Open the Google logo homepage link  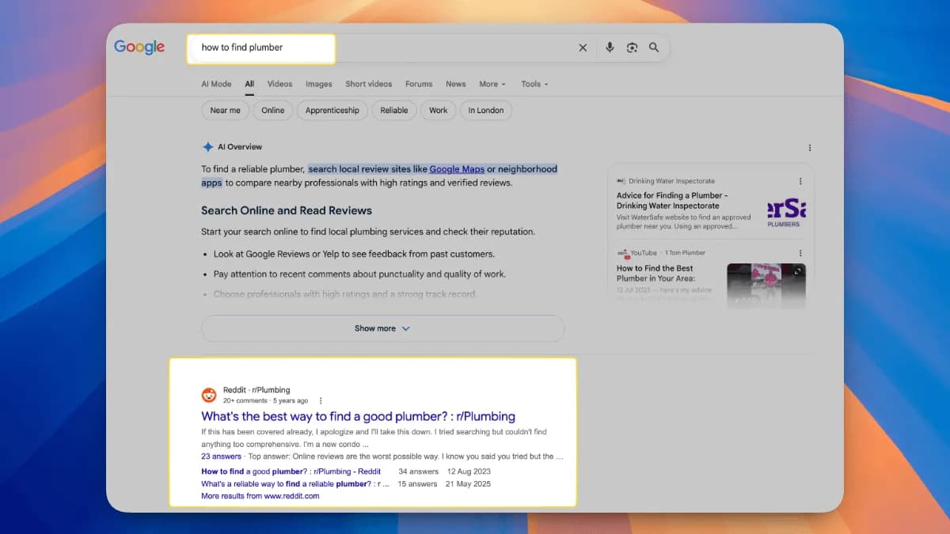click(x=139, y=47)
